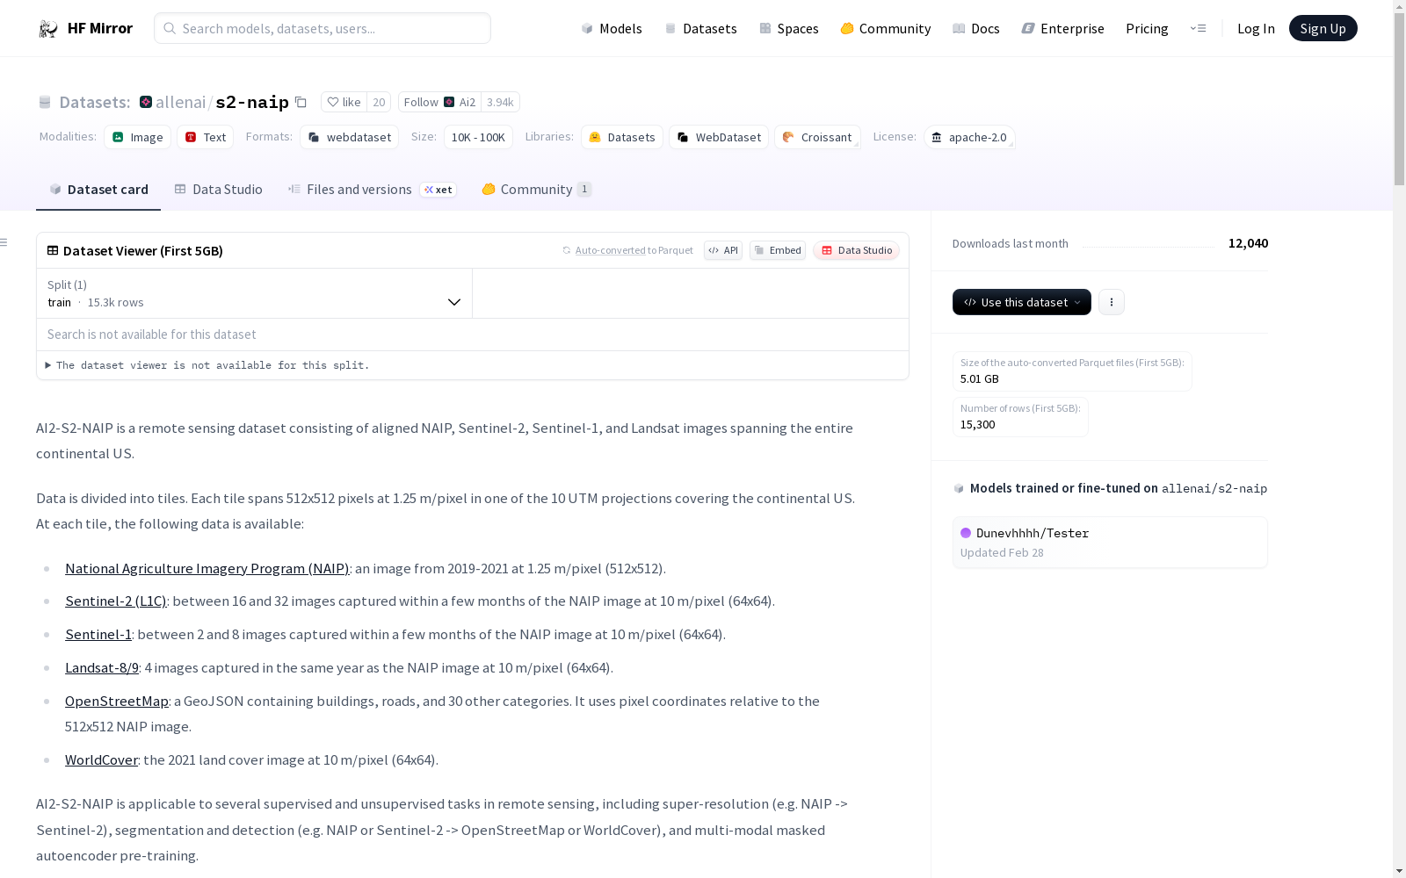
Task: Click the Sign Up button
Action: [x=1323, y=28]
